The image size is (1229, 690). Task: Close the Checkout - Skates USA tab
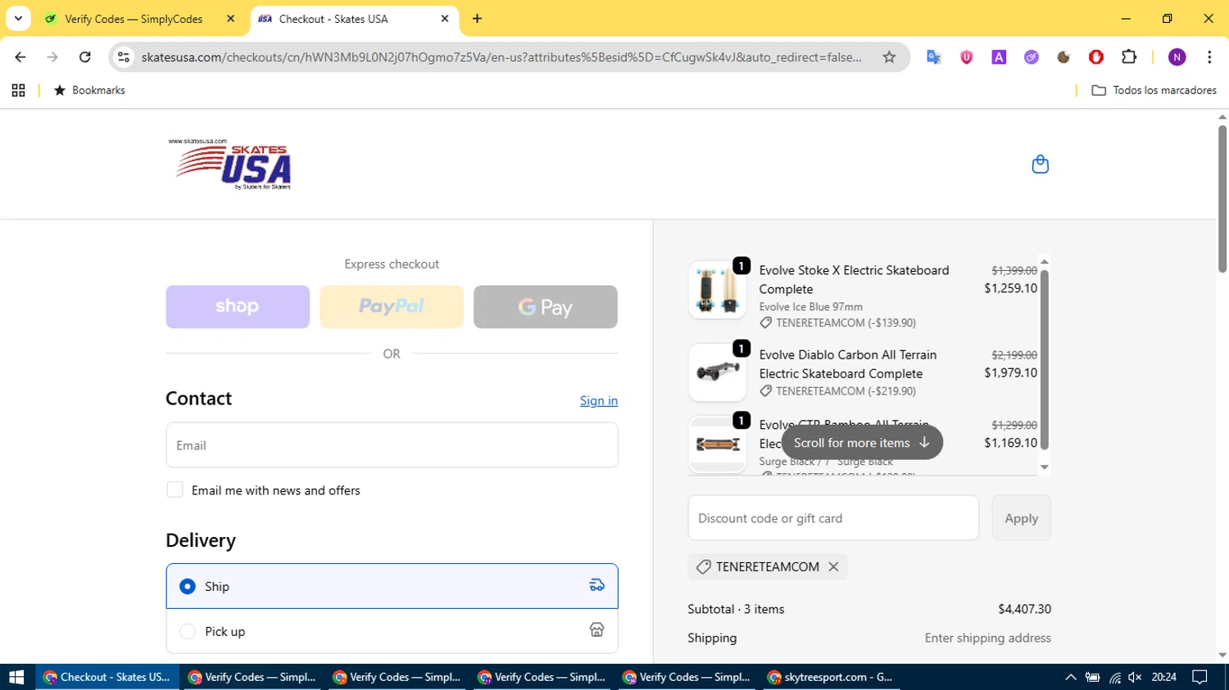pyautogui.click(x=445, y=19)
